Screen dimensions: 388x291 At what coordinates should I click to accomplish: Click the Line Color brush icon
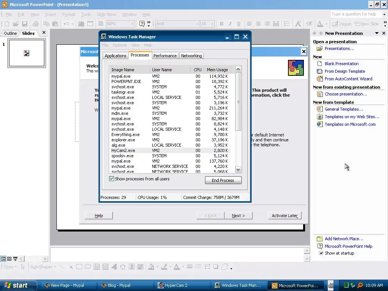click(164, 267)
